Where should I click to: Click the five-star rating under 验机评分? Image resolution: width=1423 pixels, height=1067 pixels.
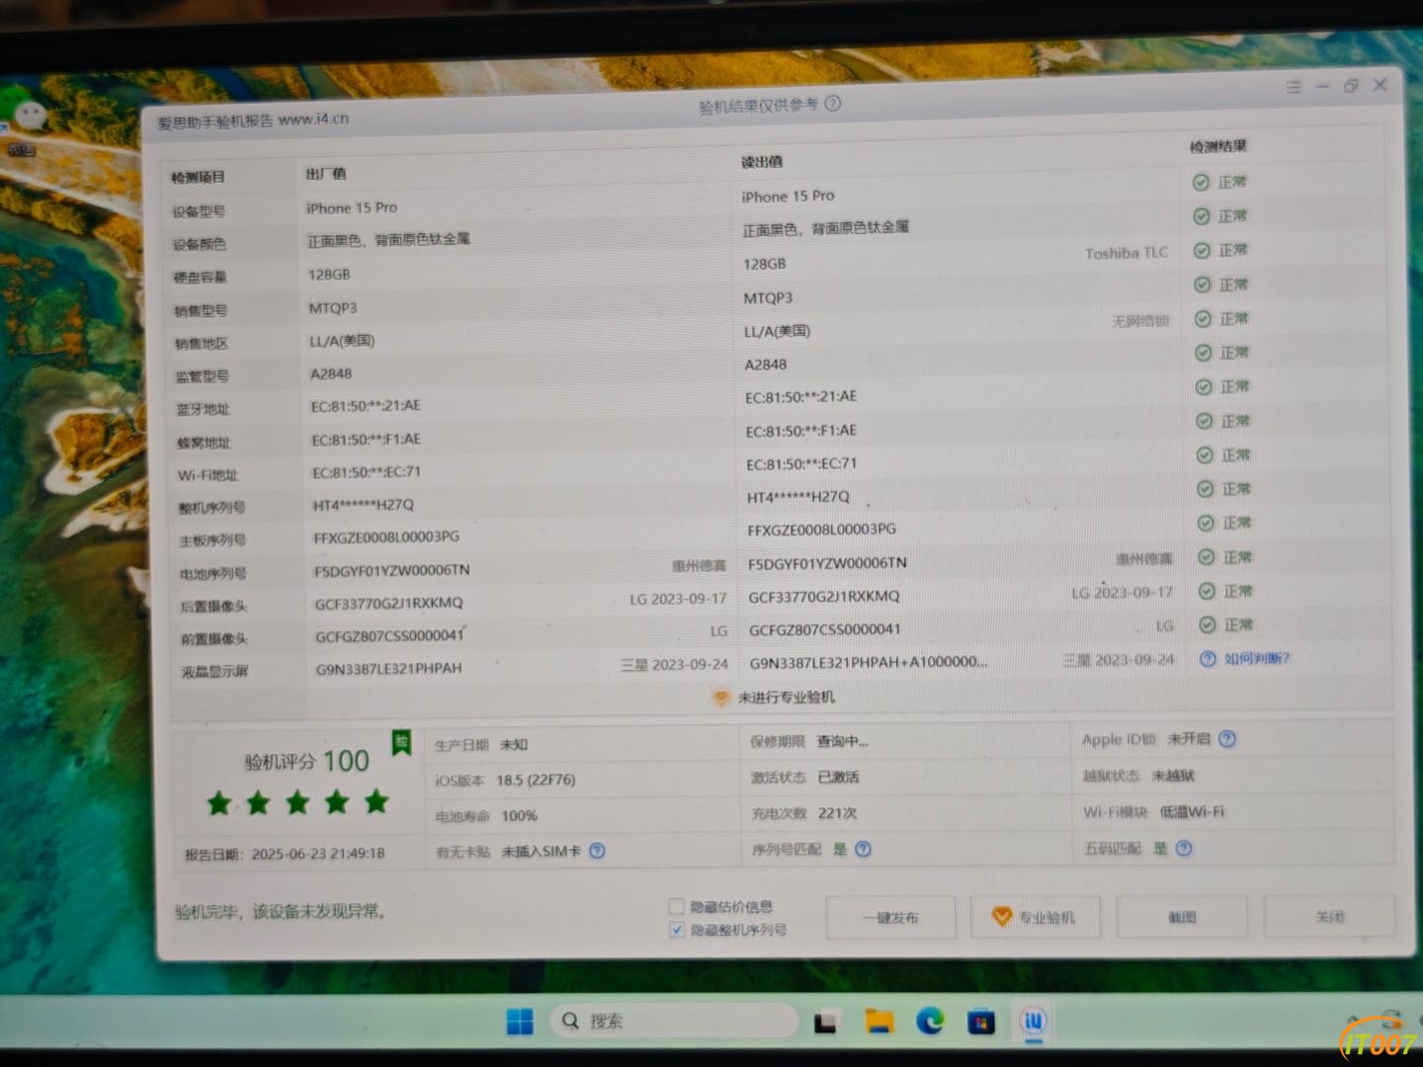(x=297, y=802)
